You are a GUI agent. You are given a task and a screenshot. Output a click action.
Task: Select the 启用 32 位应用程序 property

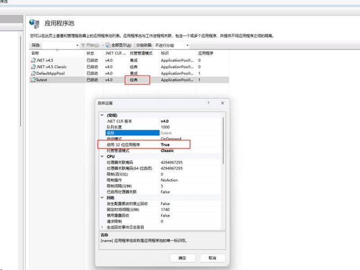tap(123, 144)
